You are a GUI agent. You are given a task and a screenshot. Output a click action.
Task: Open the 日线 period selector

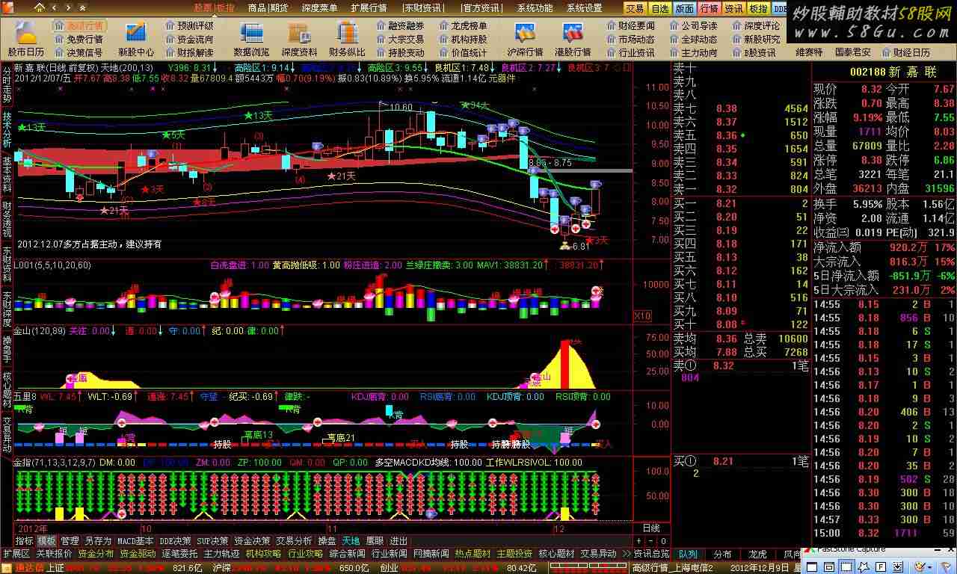tap(652, 528)
